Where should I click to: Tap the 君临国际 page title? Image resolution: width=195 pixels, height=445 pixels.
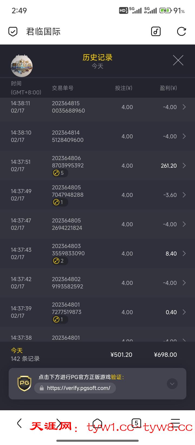coord(43,32)
